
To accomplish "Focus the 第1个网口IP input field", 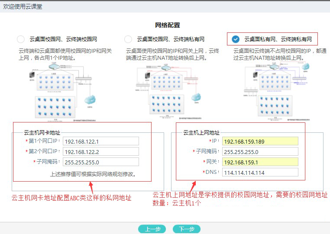I will click(x=100, y=141).
